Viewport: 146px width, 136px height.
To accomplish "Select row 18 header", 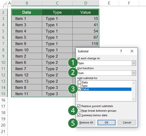I will pos(4,112).
